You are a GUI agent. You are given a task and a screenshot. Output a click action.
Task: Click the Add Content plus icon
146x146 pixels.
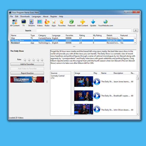click(x=82, y=23)
